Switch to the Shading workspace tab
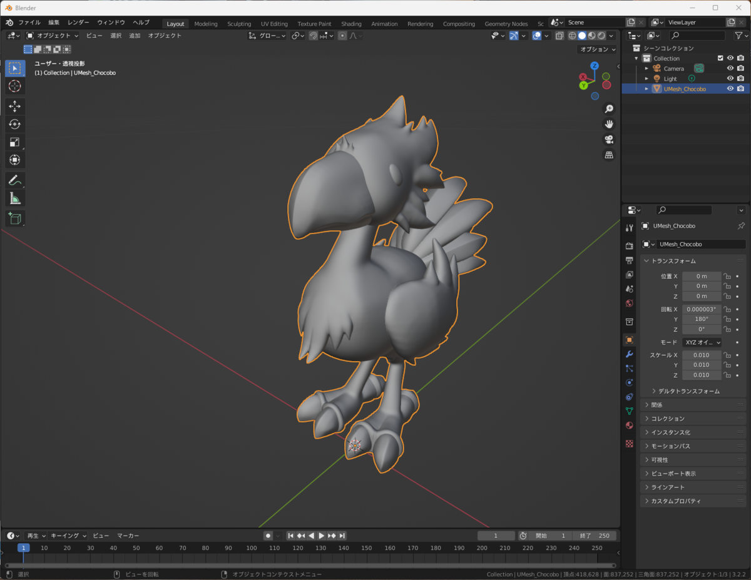This screenshot has height=580, width=751. tap(351, 24)
